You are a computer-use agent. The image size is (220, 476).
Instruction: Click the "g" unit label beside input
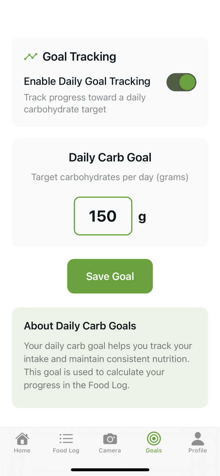142,217
